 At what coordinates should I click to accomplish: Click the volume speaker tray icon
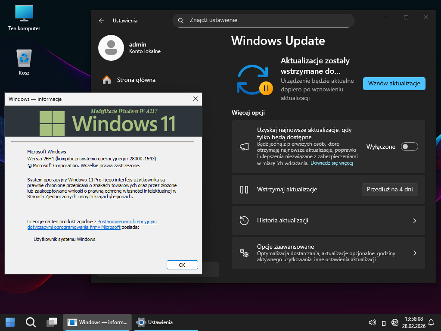click(373, 322)
